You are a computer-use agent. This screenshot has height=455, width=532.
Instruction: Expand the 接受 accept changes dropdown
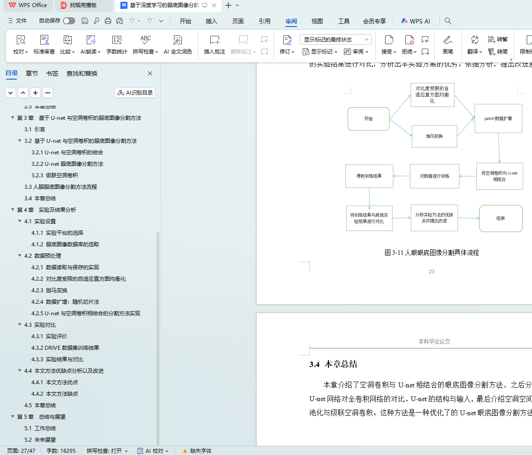[389, 52]
